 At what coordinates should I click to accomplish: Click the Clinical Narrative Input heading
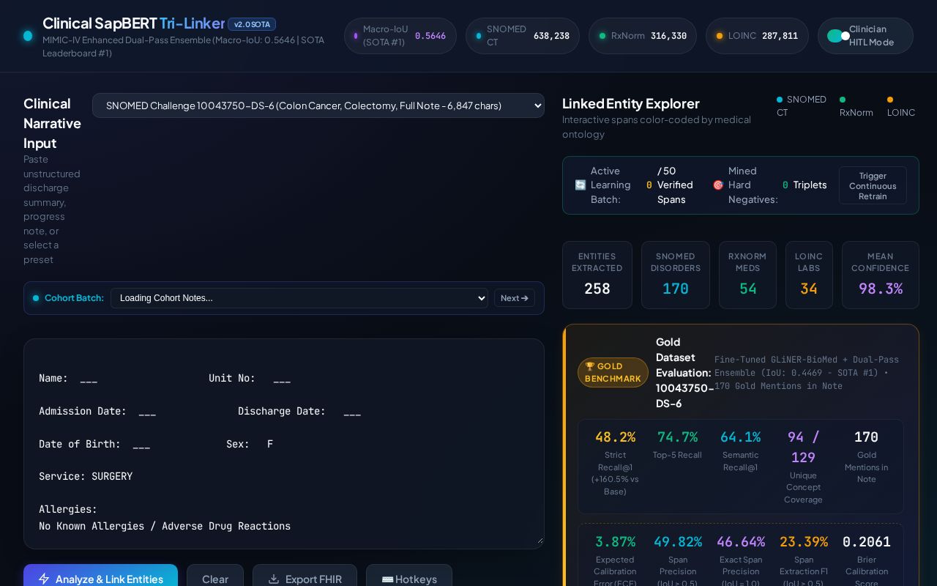52,123
